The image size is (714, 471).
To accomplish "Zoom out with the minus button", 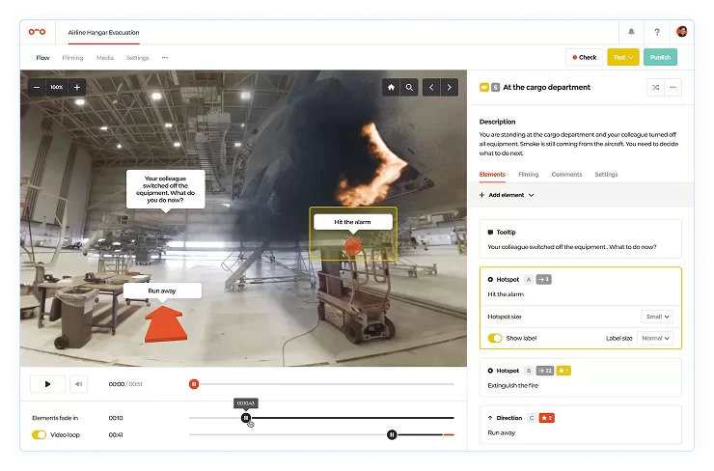I will point(37,87).
